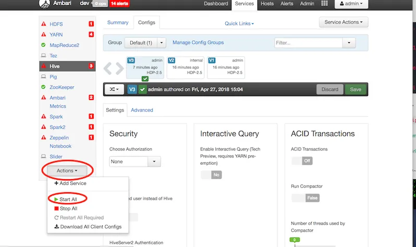Toggle the Run Compactor False switch
Screen dimensions: 416x247
coord(305,198)
